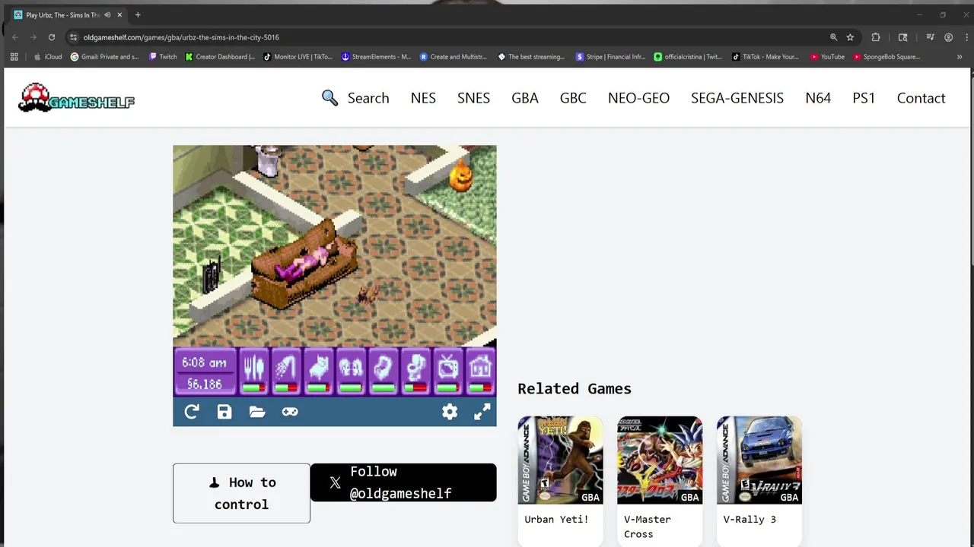This screenshot has height=547, width=974.
Task: Bookmark this page with the star icon
Action: tap(850, 37)
